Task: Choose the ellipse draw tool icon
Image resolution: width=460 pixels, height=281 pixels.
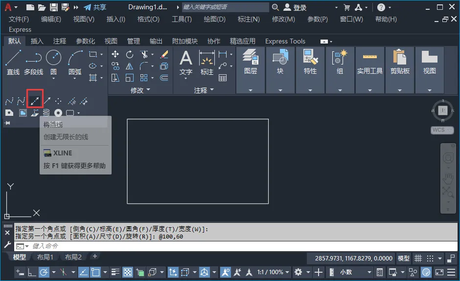Action: click(93, 66)
